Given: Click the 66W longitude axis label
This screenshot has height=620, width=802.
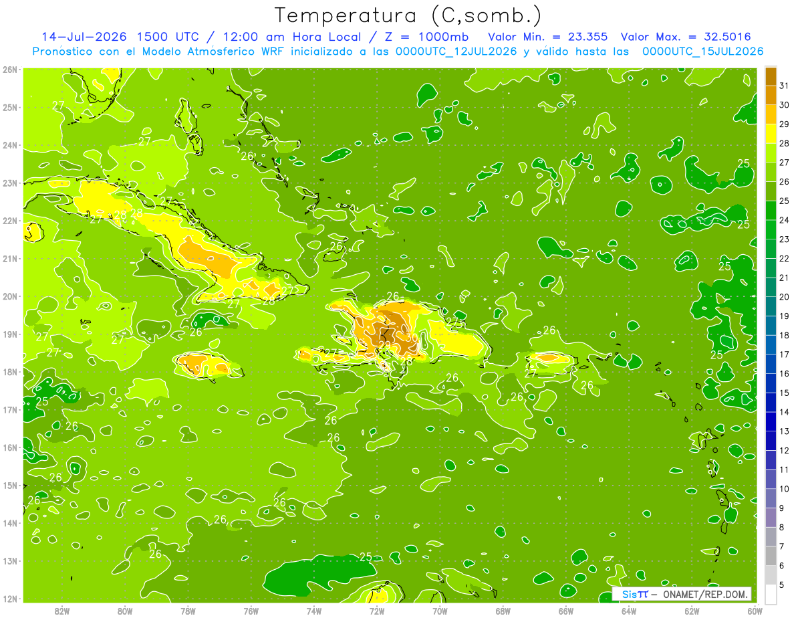Looking at the screenshot, I should pyautogui.click(x=565, y=611).
